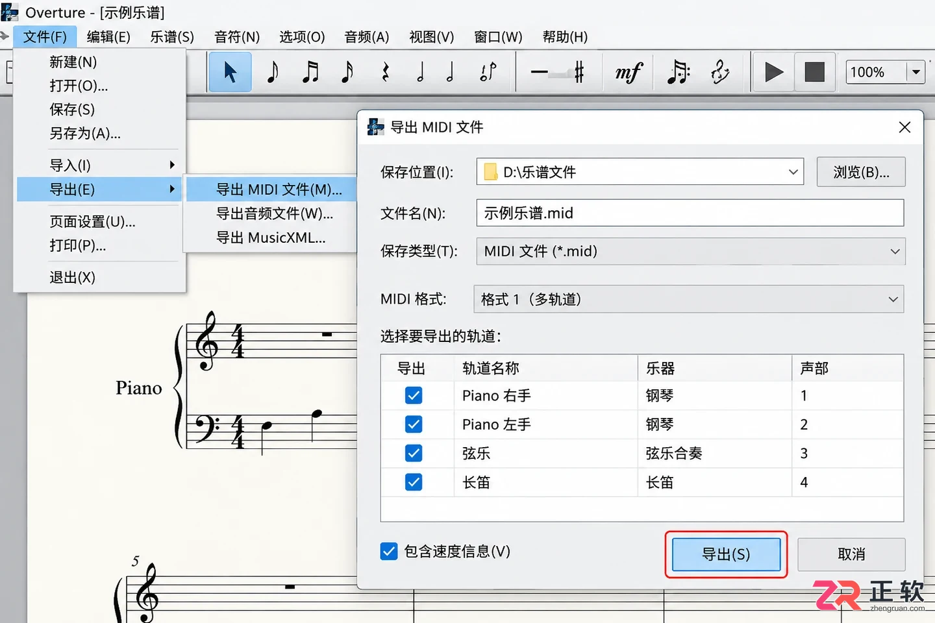Open the MIDI 格式 dropdown

(689, 299)
